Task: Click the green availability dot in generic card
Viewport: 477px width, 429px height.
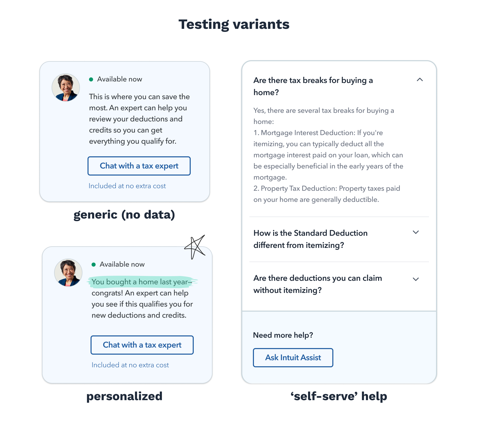Action: click(91, 79)
